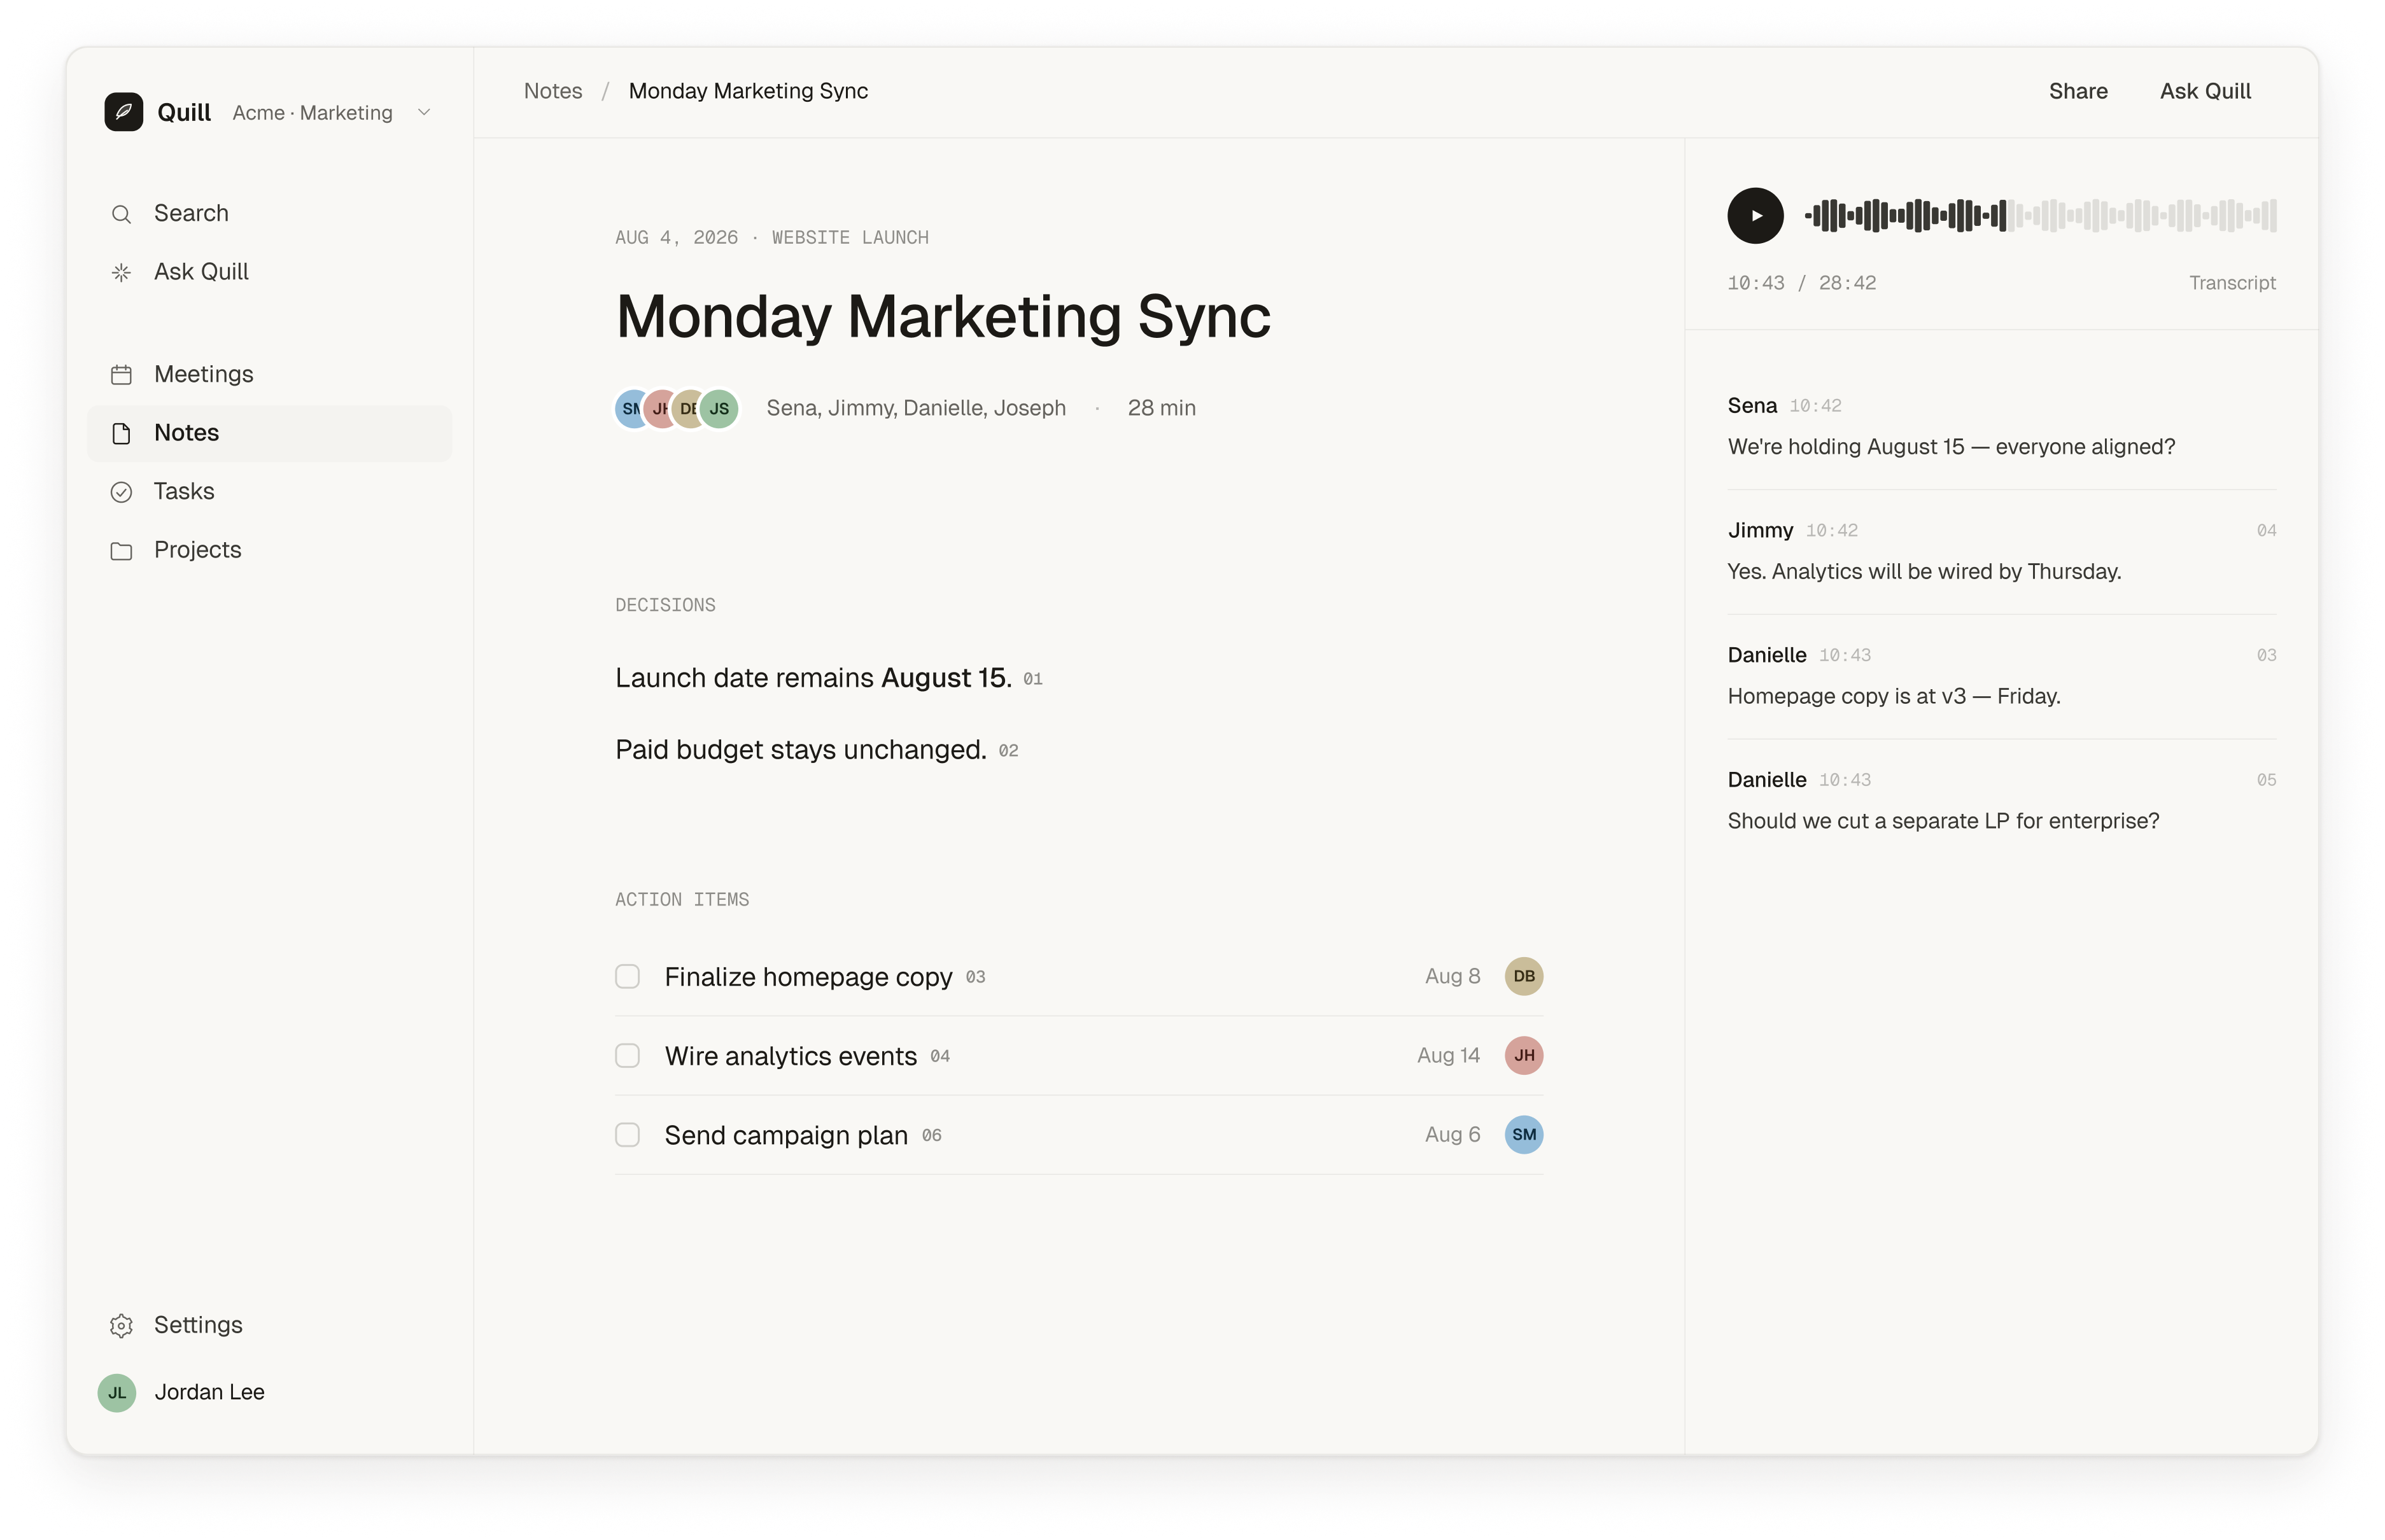Select the Notes sidebar item

point(269,433)
